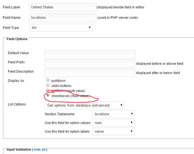Viewport: 194px width, 154px height.
Task: Click the 'Use this field for option values' label
Action: (67, 123)
